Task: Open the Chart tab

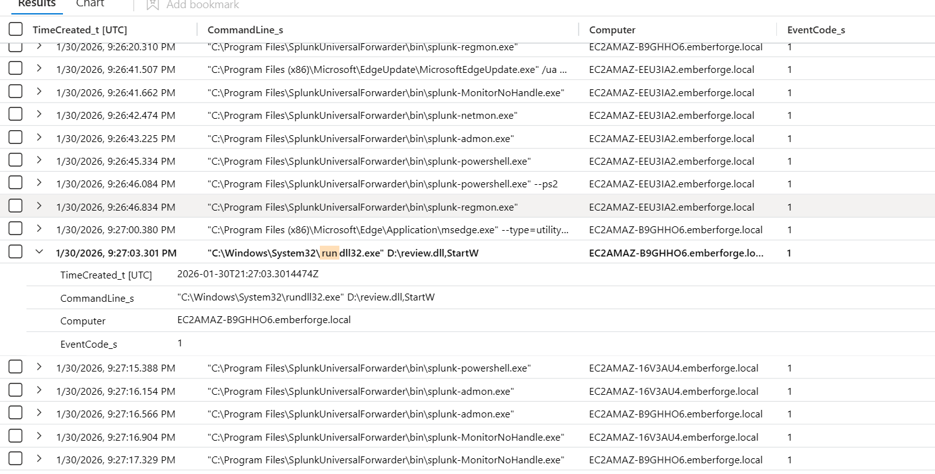Action: point(90,4)
